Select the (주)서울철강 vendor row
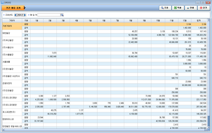212x133 pixels. point(12,55)
